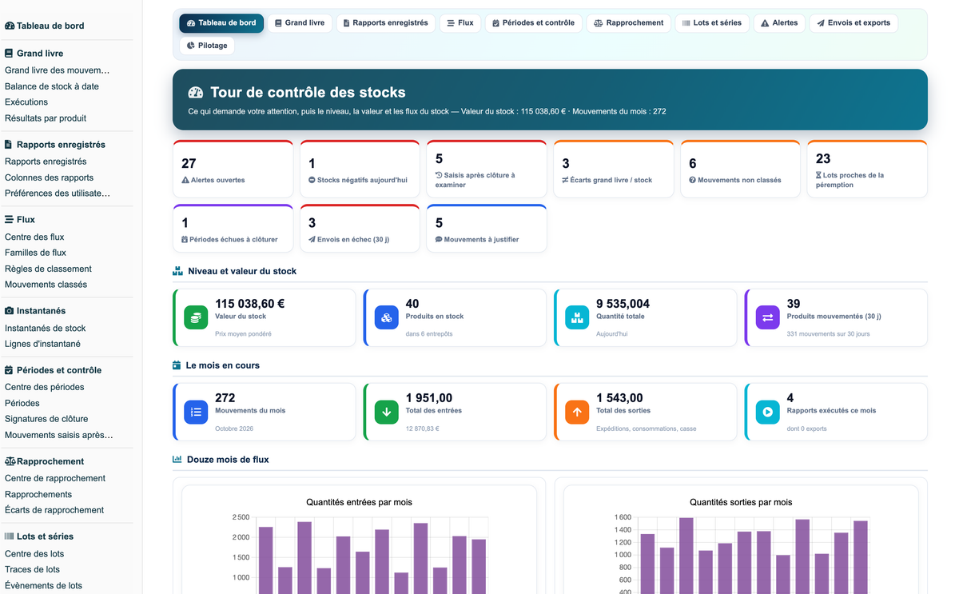Open Règles de classement link
This screenshot has width=959, height=594.
click(x=48, y=269)
